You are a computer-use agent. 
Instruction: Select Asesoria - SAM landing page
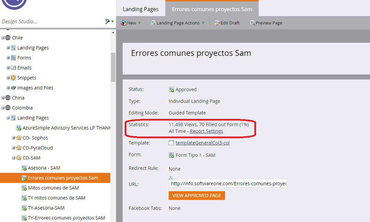point(44,168)
